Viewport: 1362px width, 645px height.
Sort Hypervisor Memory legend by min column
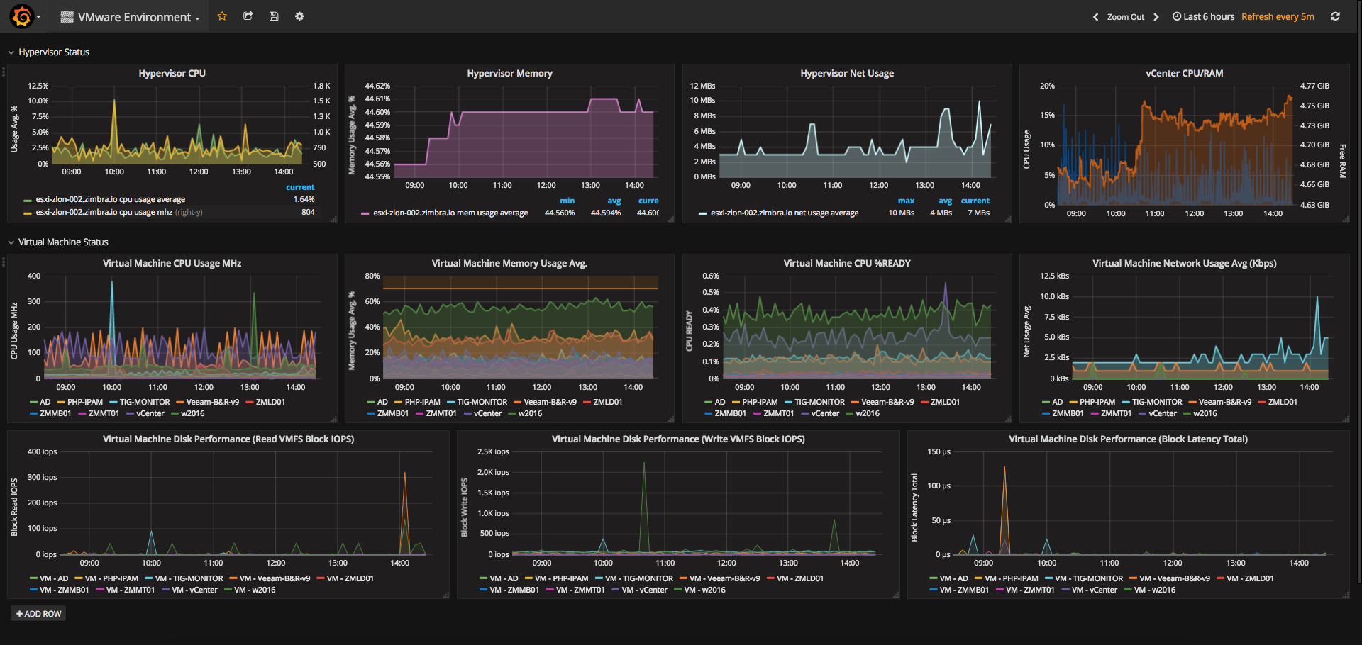click(x=567, y=201)
